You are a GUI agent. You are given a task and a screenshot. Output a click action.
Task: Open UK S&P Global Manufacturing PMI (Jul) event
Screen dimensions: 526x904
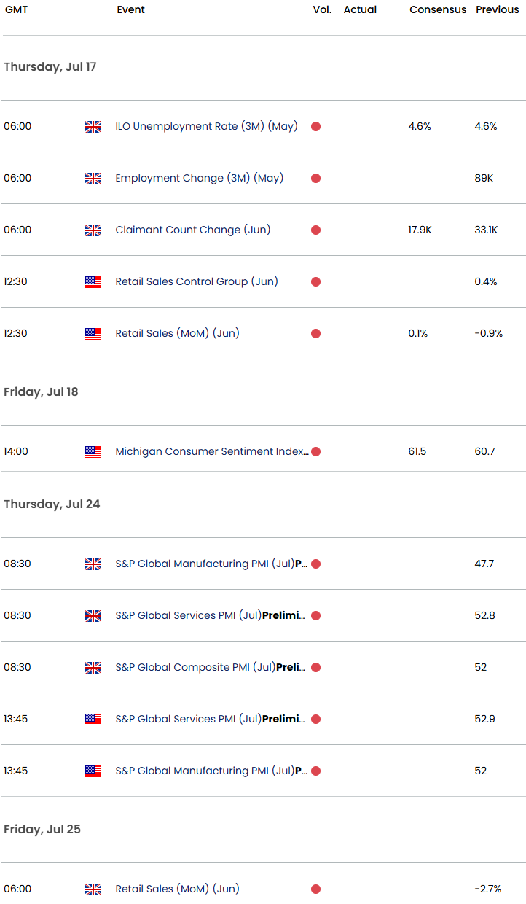[211, 564]
